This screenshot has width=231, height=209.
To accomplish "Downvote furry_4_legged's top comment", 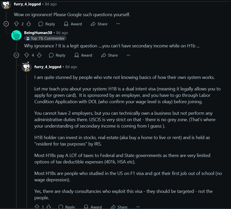I will (x=29, y=24).
